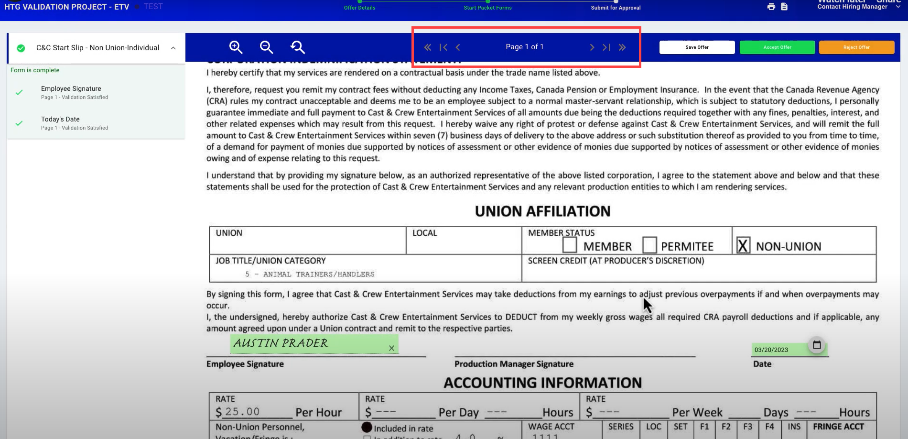Collapse the C&C Start Slip section
This screenshot has height=439, width=908.
[173, 48]
